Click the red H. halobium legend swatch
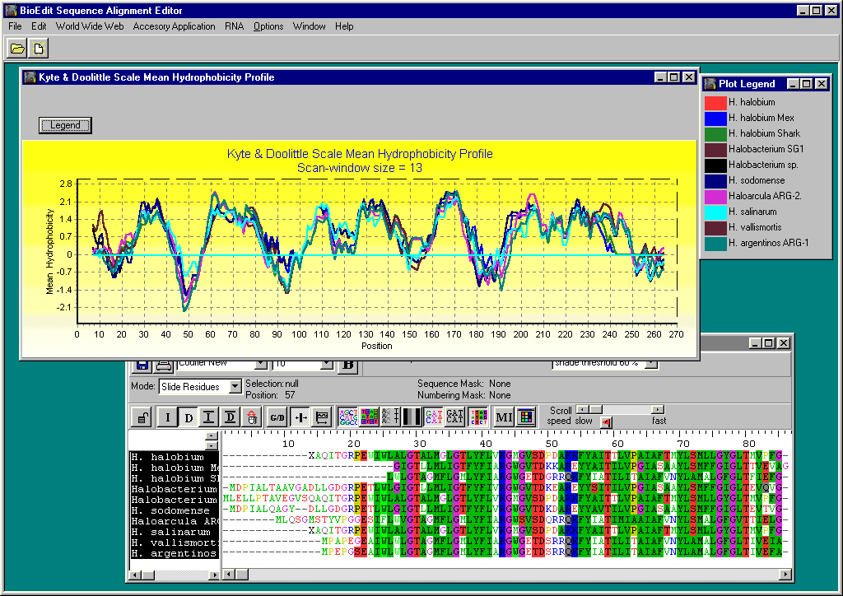The height and width of the screenshot is (596, 843). [714, 102]
